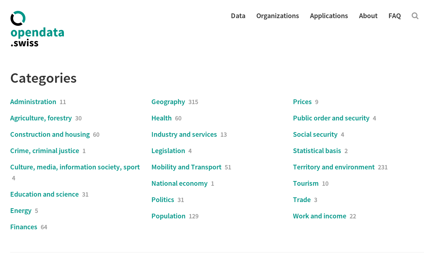Click the Geography count 315
Screen dimensions: 432x267
coord(193,102)
